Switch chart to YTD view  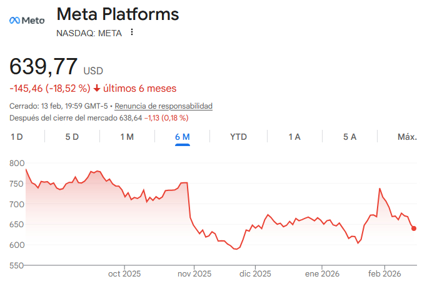(238, 137)
